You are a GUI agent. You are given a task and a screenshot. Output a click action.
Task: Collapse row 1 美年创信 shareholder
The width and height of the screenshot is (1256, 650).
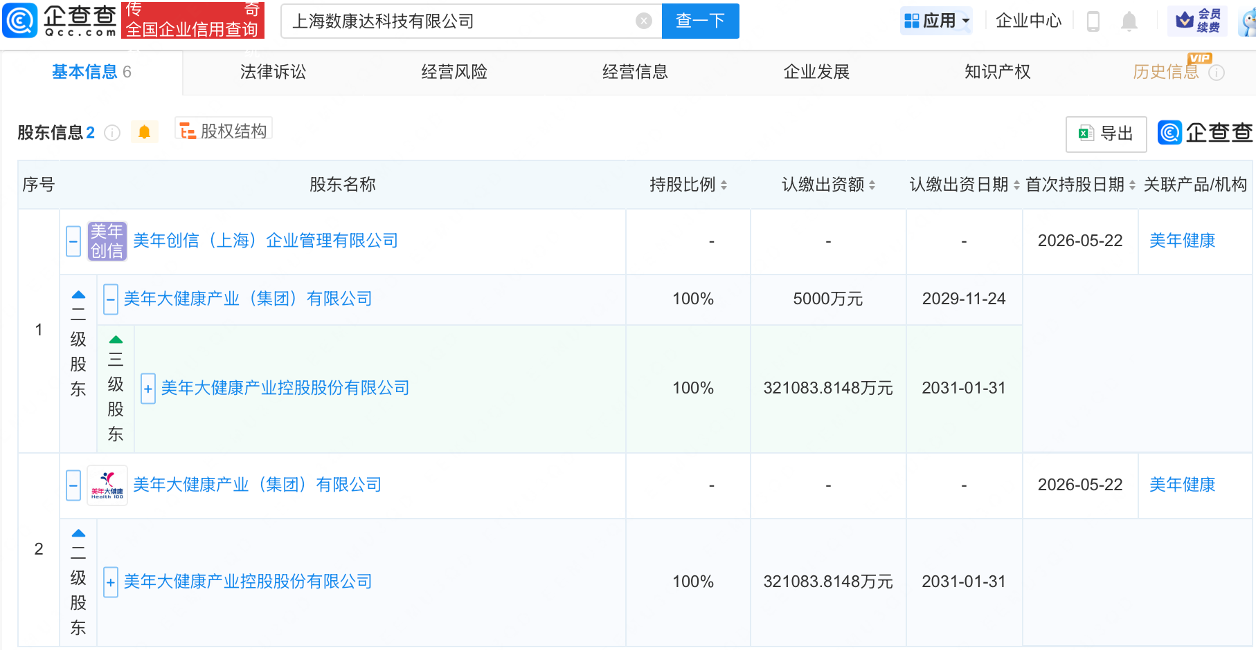73,241
